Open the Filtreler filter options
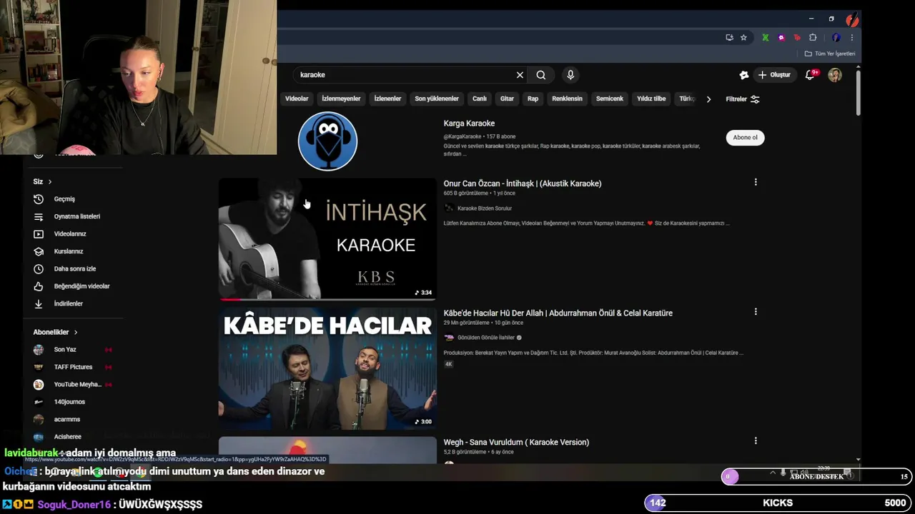Image resolution: width=915 pixels, height=514 pixels. pos(743,99)
